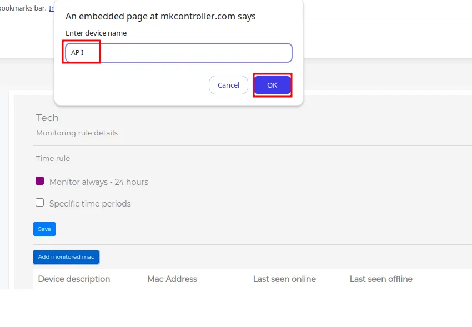The width and height of the screenshot is (472, 327).
Task: Click the device name input field
Action: [x=178, y=53]
